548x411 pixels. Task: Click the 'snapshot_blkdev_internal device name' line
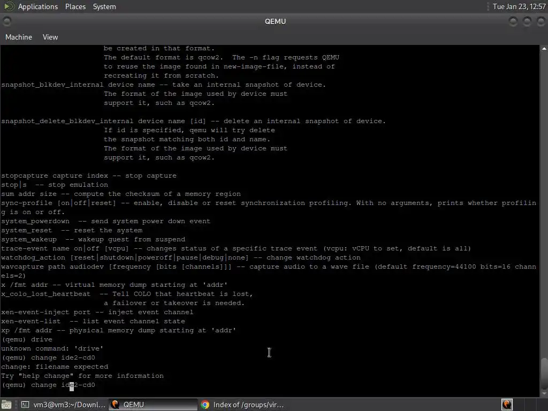tap(164, 85)
